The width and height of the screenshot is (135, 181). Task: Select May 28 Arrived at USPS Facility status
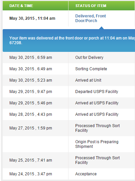tap(97, 114)
